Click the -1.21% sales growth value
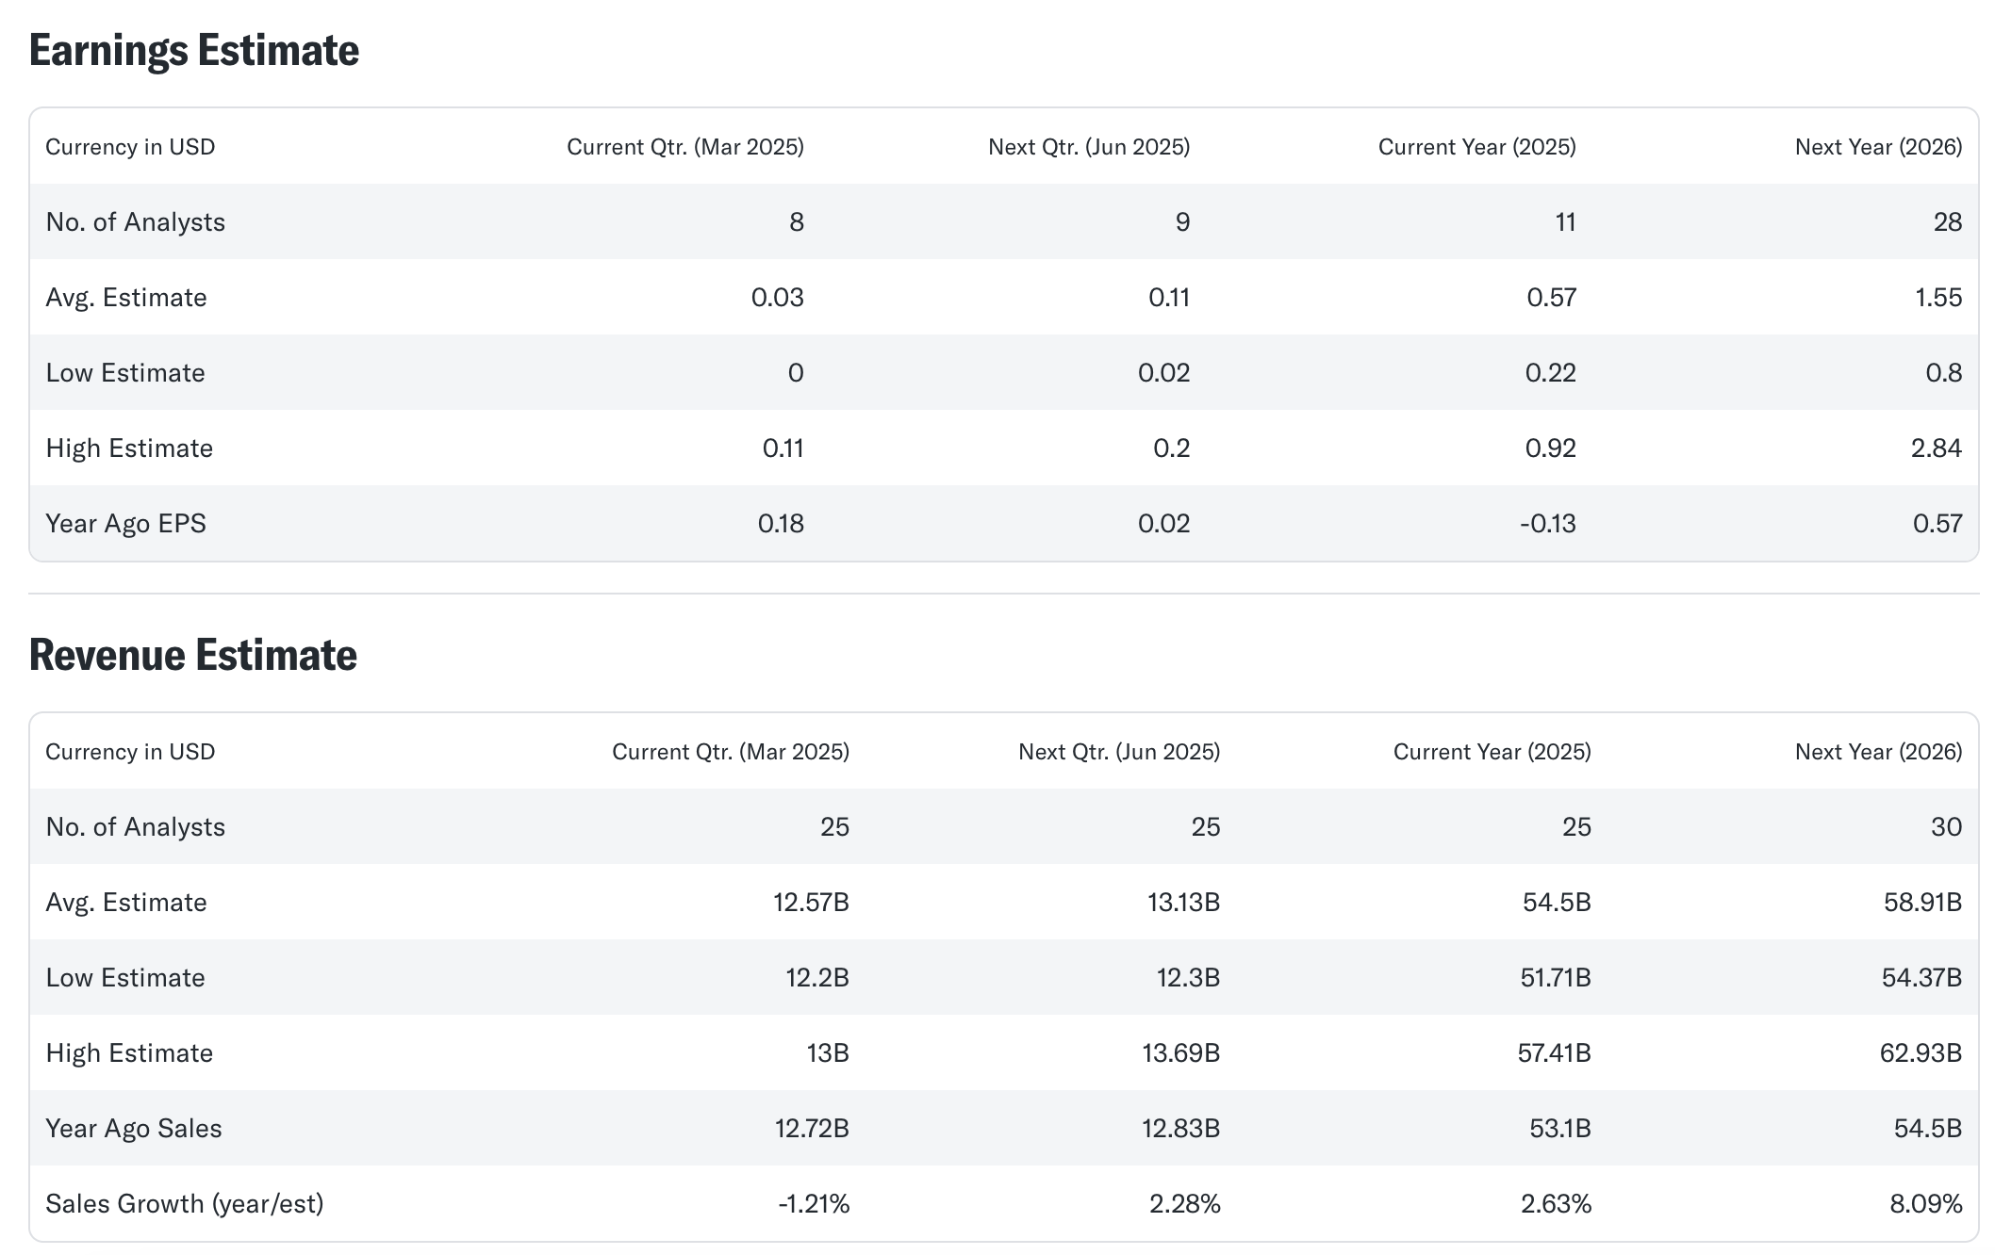1995x1255 pixels. pos(813,1204)
